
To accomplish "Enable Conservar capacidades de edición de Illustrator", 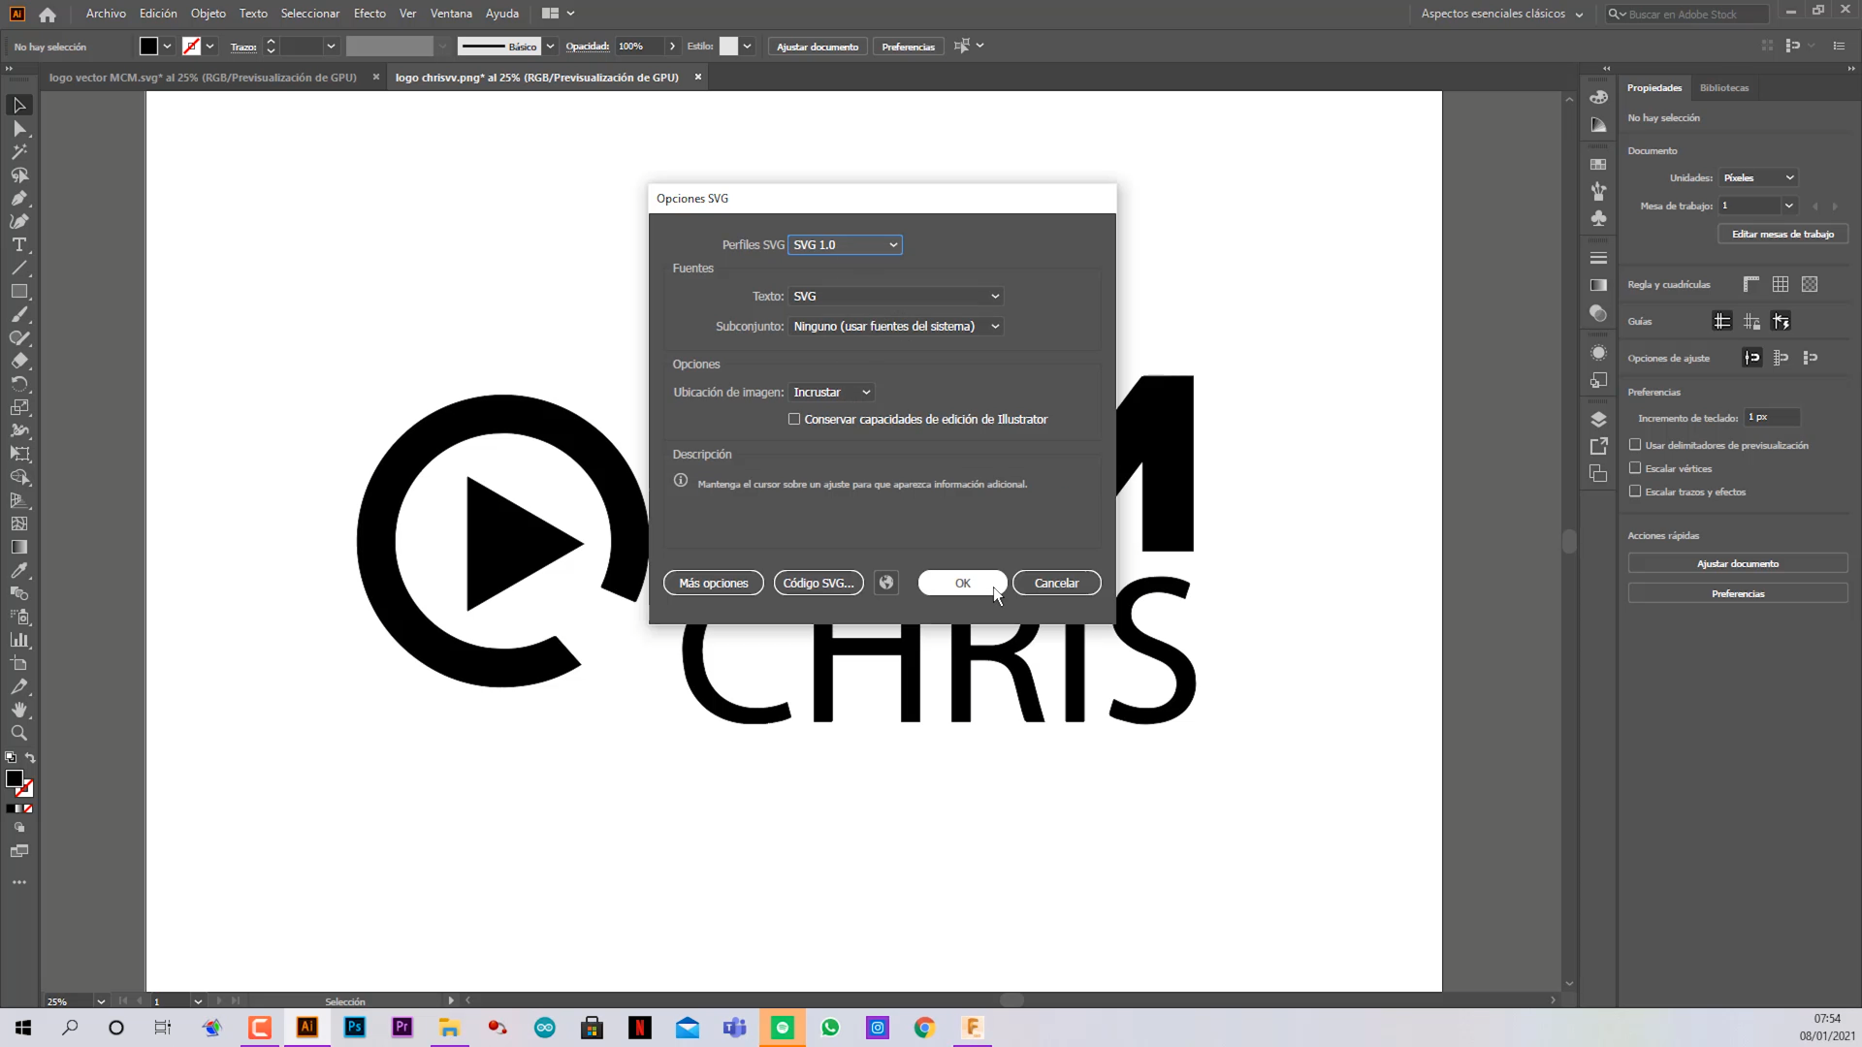I will tap(794, 419).
